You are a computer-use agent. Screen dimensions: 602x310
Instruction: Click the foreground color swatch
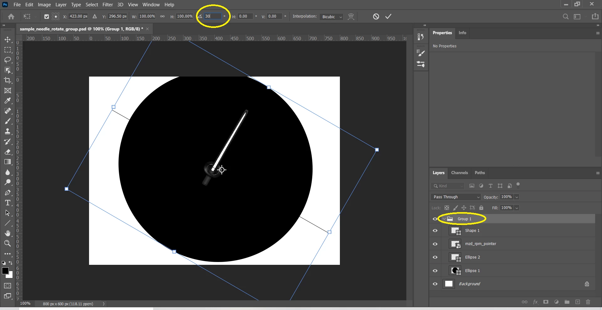[5, 271]
